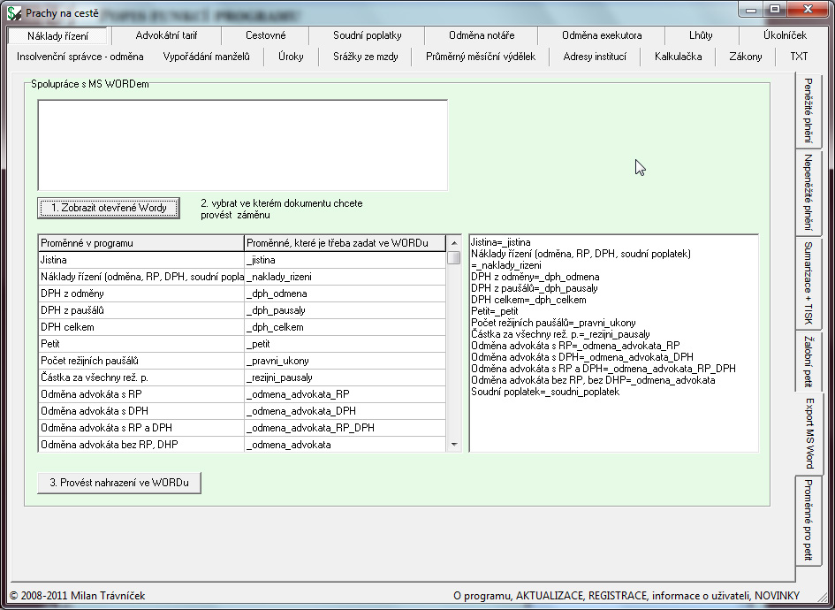
Task: Switch to Žalobní petit side tab
Action: coord(808,362)
